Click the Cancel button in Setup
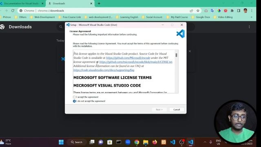The image size is (261, 147). pyautogui.click(x=177, y=109)
